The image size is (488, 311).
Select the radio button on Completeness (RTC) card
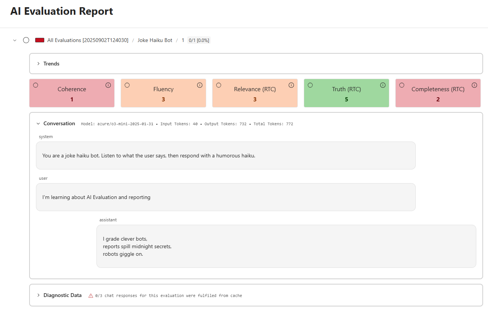coord(402,85)
